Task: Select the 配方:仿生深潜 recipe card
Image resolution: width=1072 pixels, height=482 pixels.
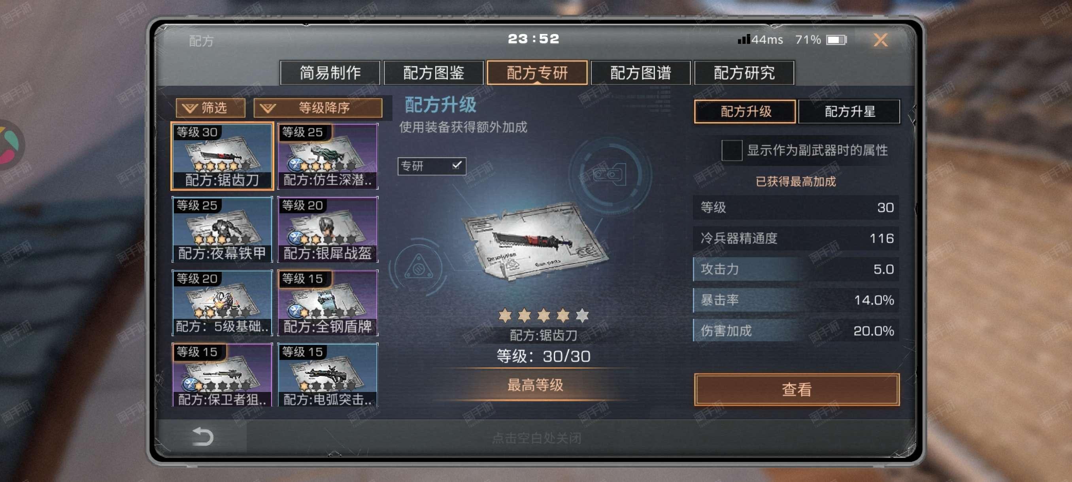Action: point(328,156)
